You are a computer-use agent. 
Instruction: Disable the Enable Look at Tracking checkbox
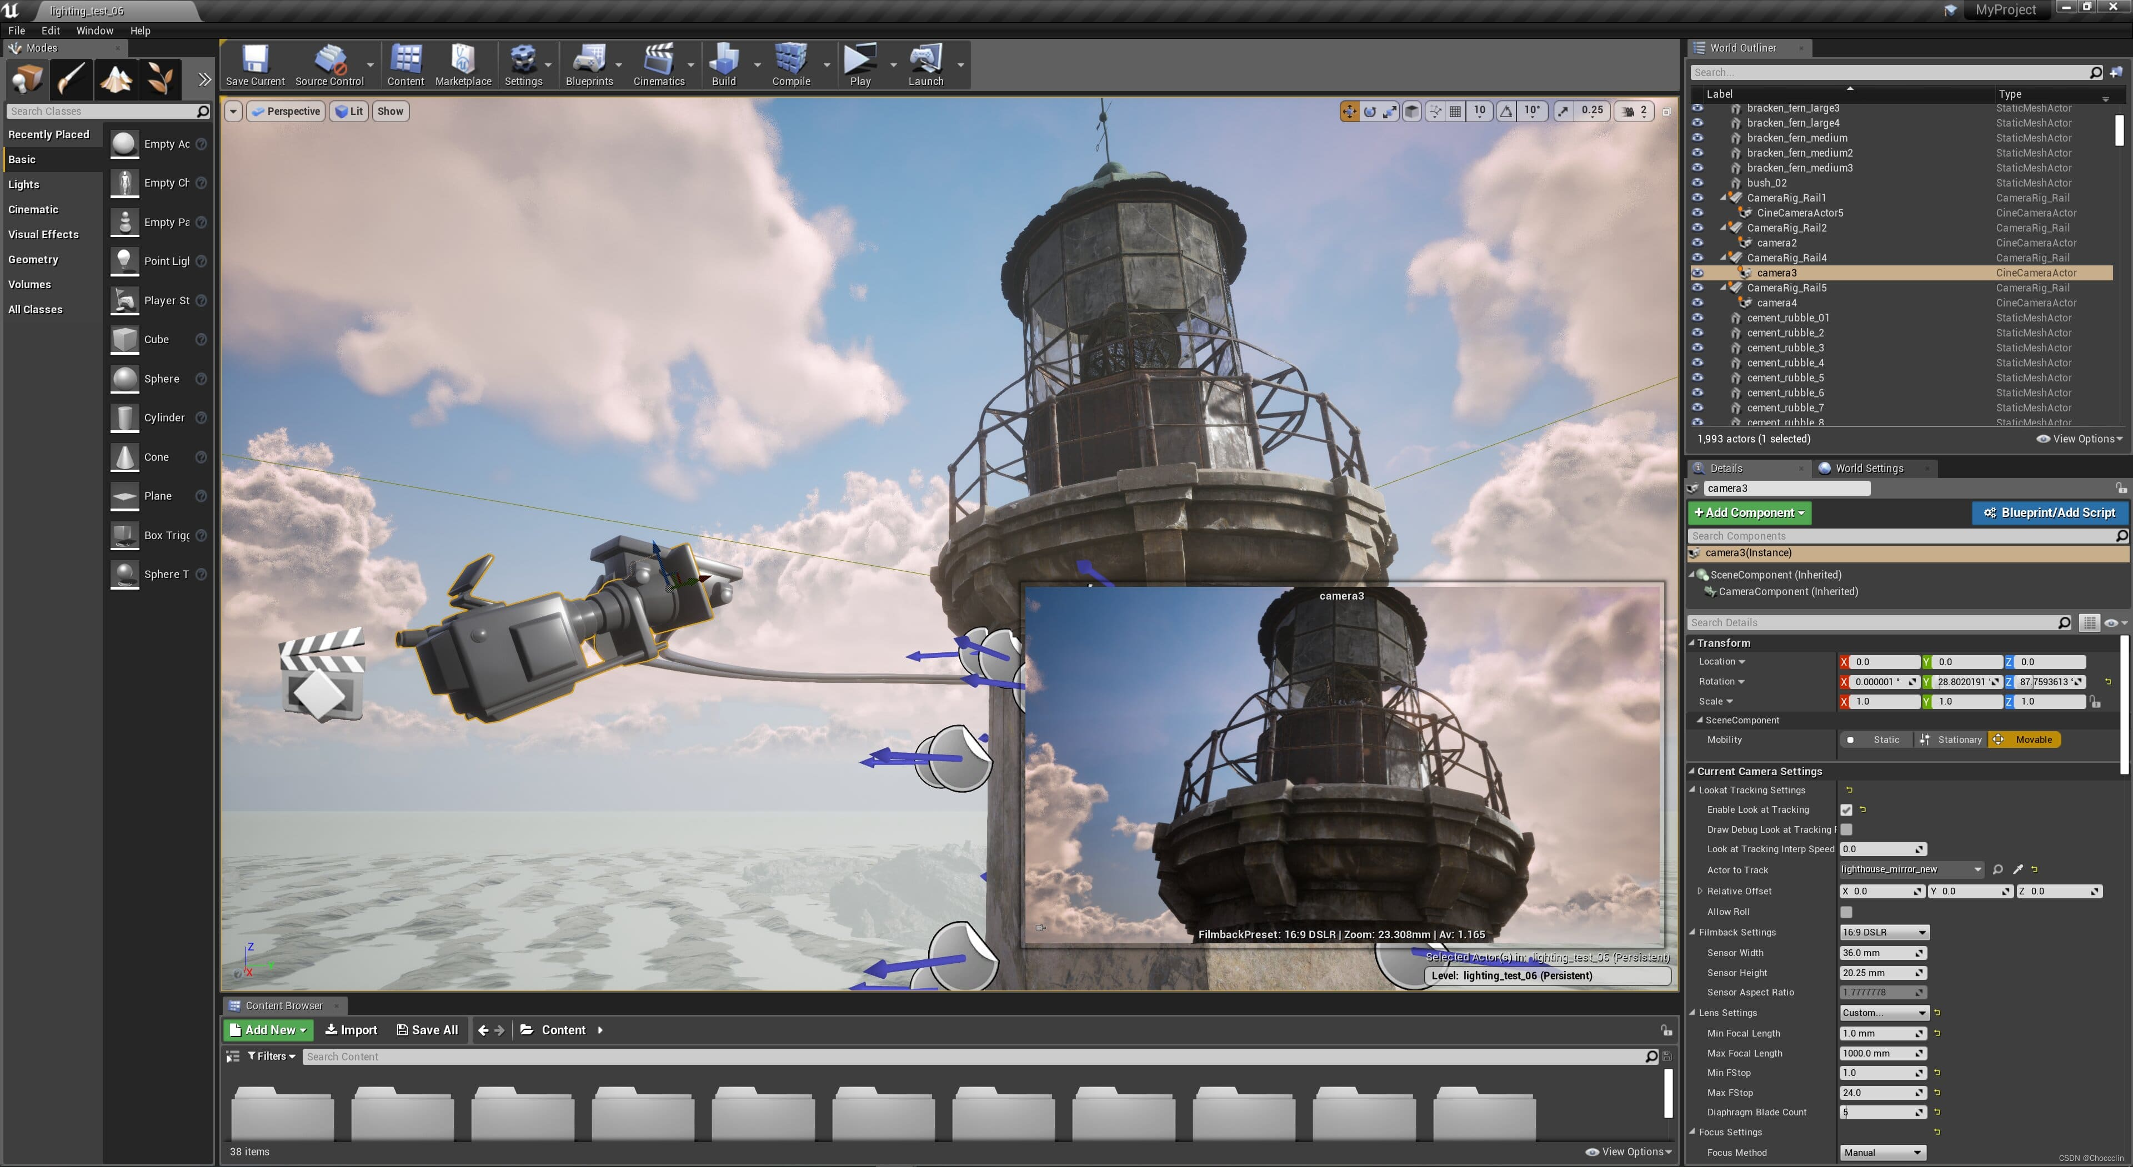tap(1846, 810)
